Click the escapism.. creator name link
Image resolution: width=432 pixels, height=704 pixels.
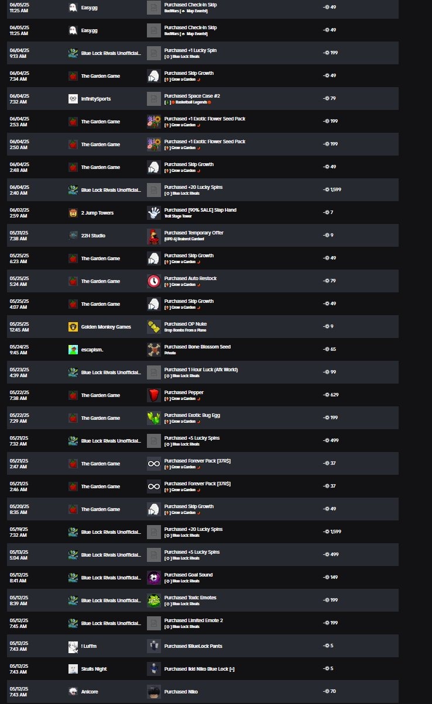pos(94,350)
